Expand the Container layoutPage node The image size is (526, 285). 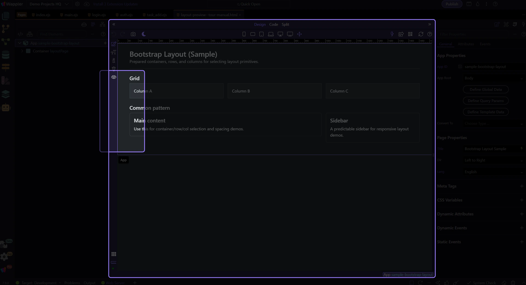[22, 51]
